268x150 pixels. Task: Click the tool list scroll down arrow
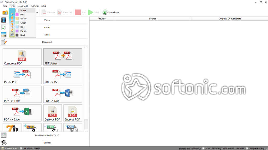[86, 130]
